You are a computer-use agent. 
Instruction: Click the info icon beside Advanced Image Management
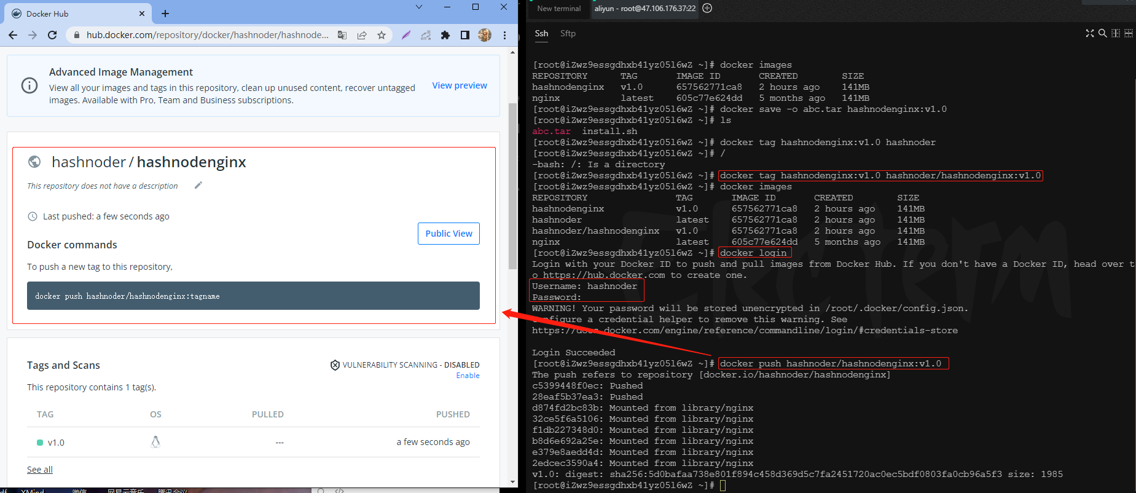[x=29, y=85]
